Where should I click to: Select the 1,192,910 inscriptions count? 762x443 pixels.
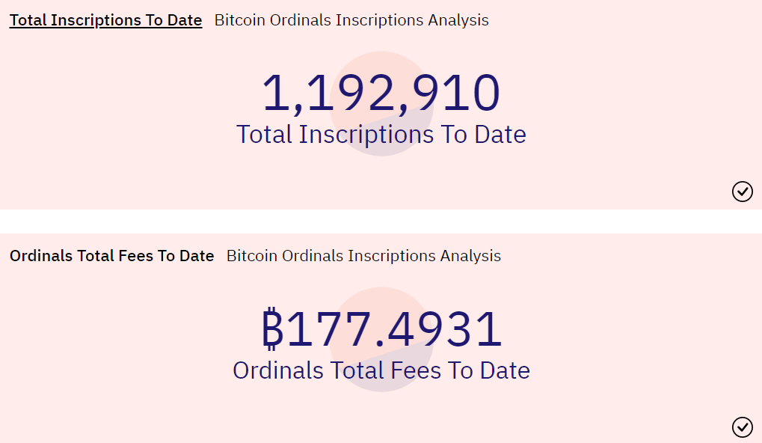tap(381, 94)
